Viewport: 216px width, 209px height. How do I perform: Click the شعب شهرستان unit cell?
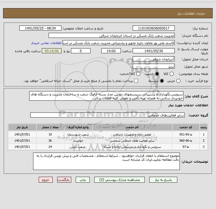click(78, 134)
